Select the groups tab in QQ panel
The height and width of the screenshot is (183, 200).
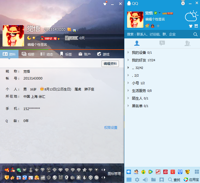[x=187, y=43]
